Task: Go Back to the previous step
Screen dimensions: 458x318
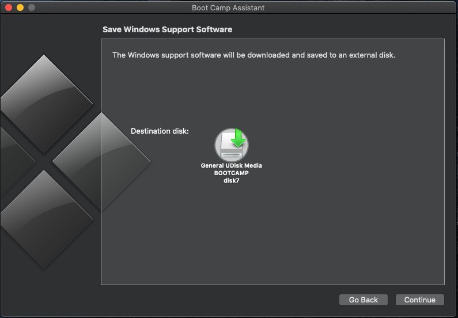Action: tap(364, 300)
